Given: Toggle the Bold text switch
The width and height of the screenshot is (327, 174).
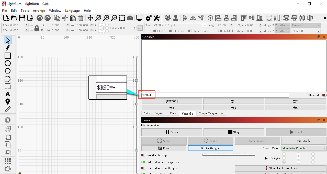Looking at the screenshot, I should [x=155, y=31].
